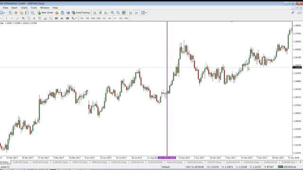Expand the templates dropdown arrow
This screenshot has height=170, width=303.
tap(146, 13)
